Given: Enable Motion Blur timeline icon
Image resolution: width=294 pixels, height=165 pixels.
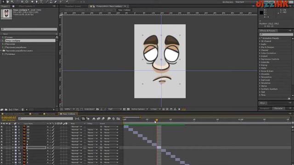Looking at the screenshot, I should pos(103,119).
